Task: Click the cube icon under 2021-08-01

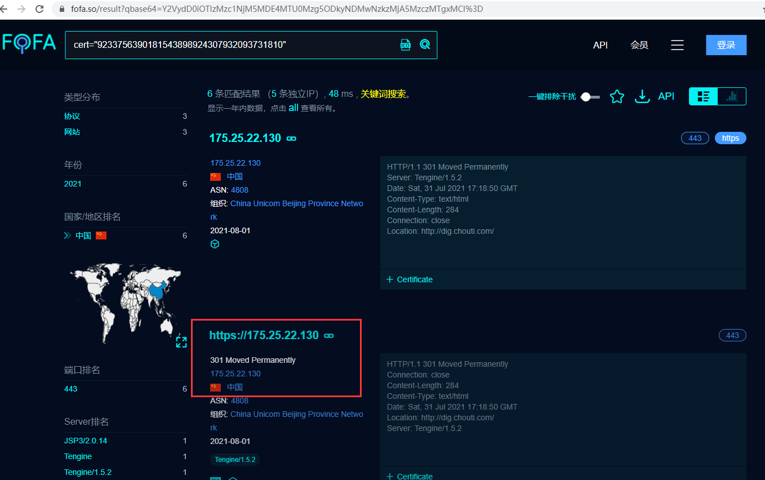Action: click(x=215, y=244)
